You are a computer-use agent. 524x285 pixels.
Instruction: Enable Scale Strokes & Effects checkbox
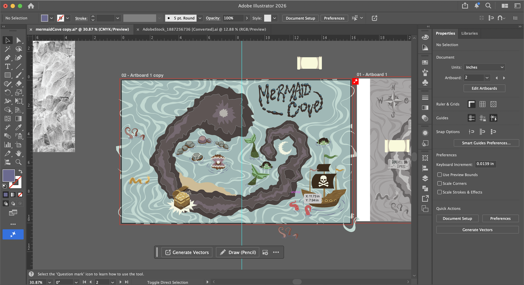[x=440, y=192]
